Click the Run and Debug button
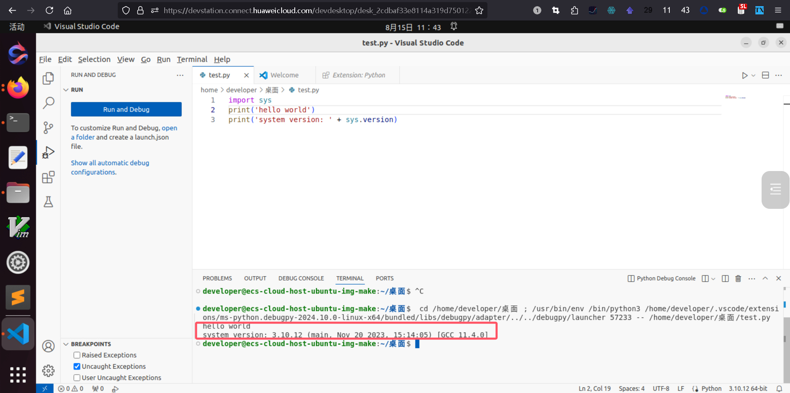The width and height of the screenshot is (790, 393). (x=126, y=109)
